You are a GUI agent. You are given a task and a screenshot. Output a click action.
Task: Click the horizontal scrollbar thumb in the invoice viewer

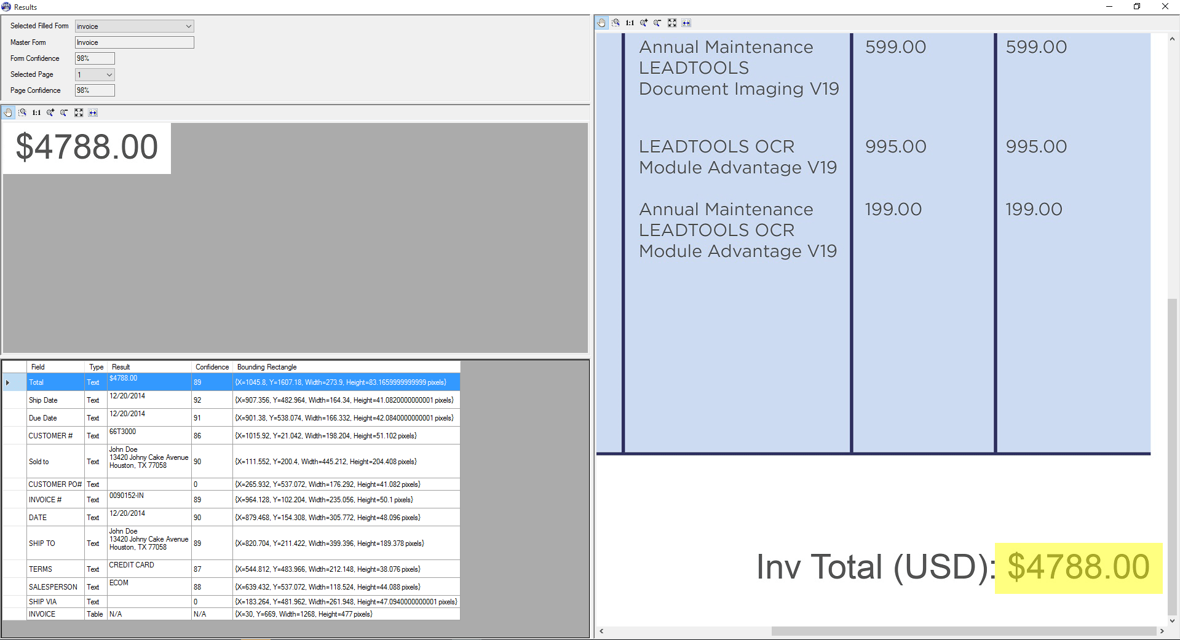point(964,631)
